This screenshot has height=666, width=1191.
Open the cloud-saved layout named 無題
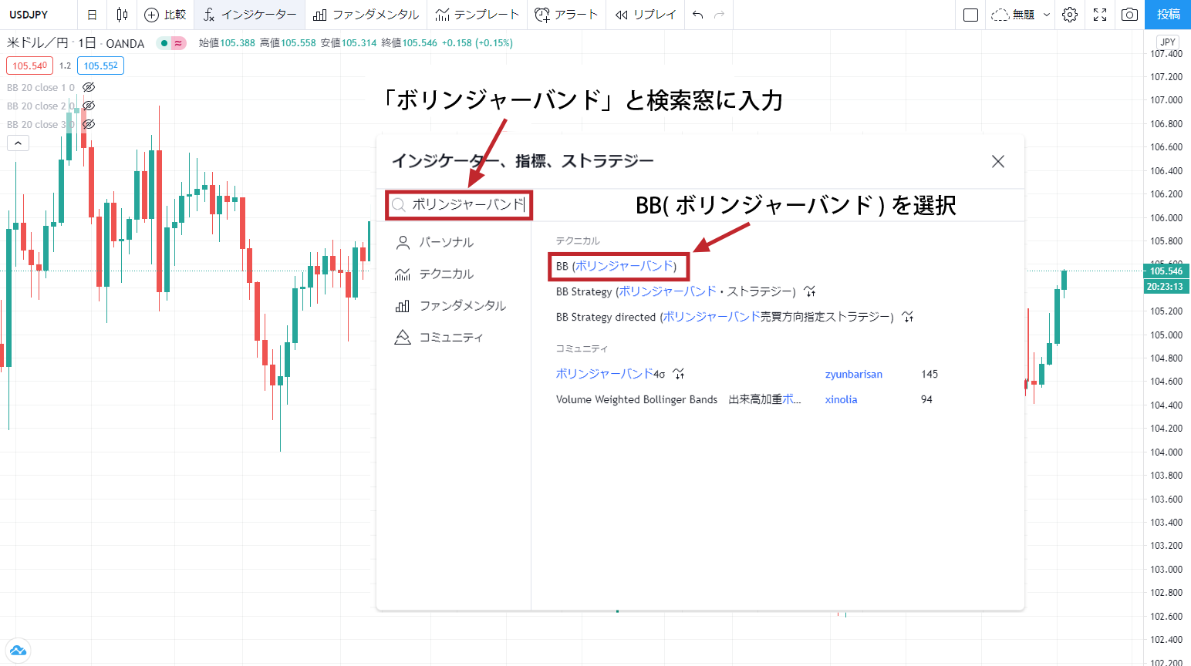coord(1014,15)
